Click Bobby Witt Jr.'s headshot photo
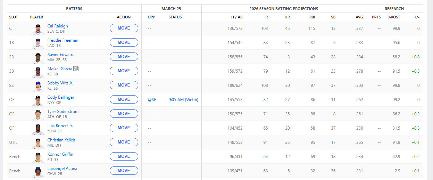This screenshot has width=433, height=180. 38,86
